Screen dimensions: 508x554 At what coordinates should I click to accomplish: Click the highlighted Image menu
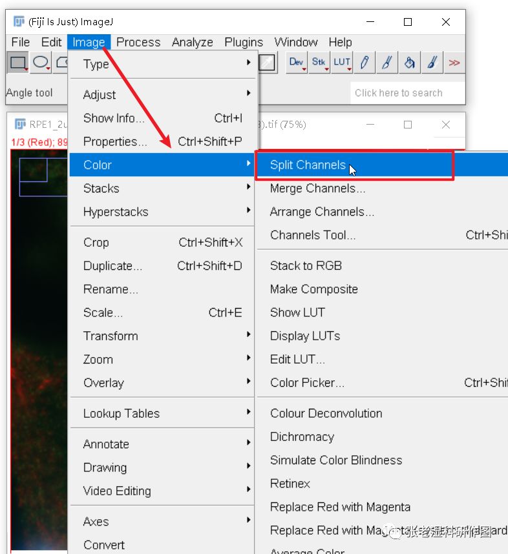coord(89,42)
